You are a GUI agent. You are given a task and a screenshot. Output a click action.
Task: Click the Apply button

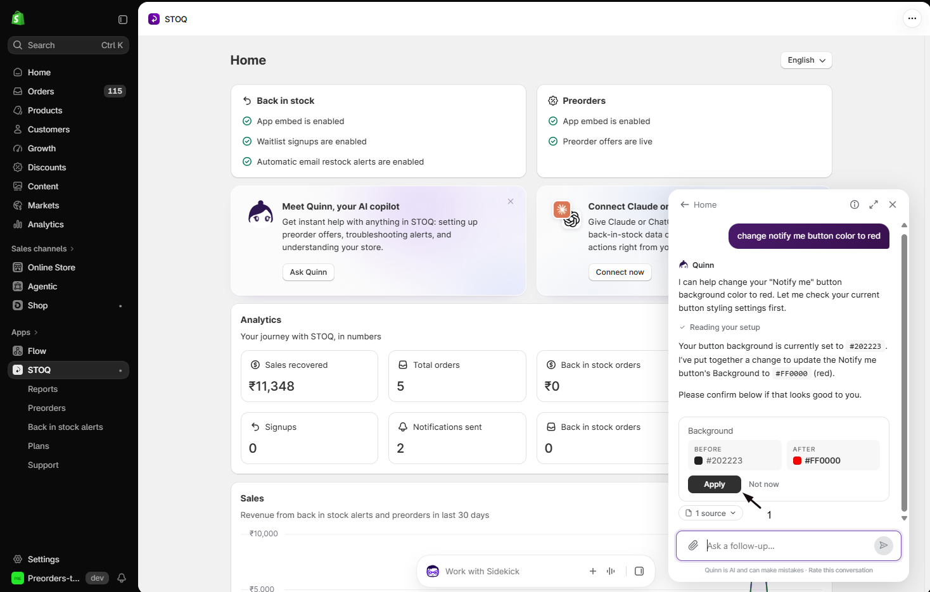click(x=715, y=484)
